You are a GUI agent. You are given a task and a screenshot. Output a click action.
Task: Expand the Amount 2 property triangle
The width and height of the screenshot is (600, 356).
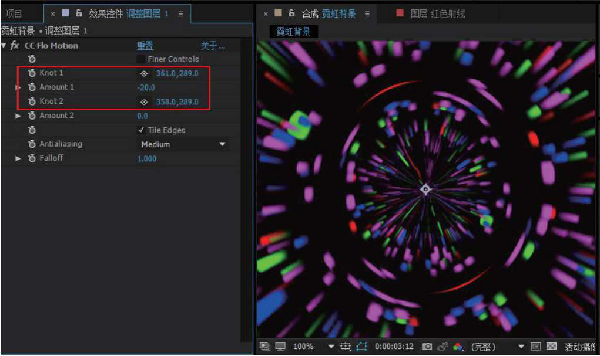pos(18,116)
